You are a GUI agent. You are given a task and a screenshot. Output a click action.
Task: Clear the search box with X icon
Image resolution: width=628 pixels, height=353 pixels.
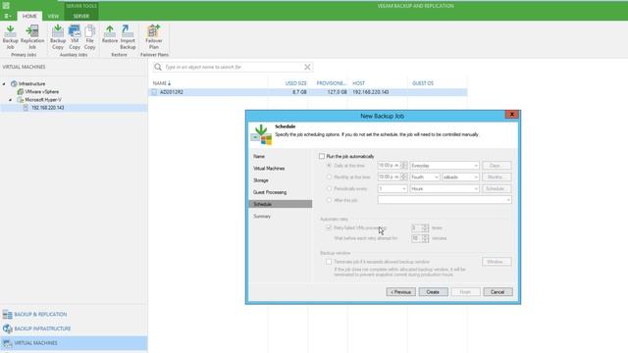(307, 67)
